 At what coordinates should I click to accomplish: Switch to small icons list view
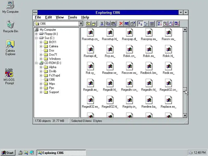pyautogui.click(x=146, y=24)
